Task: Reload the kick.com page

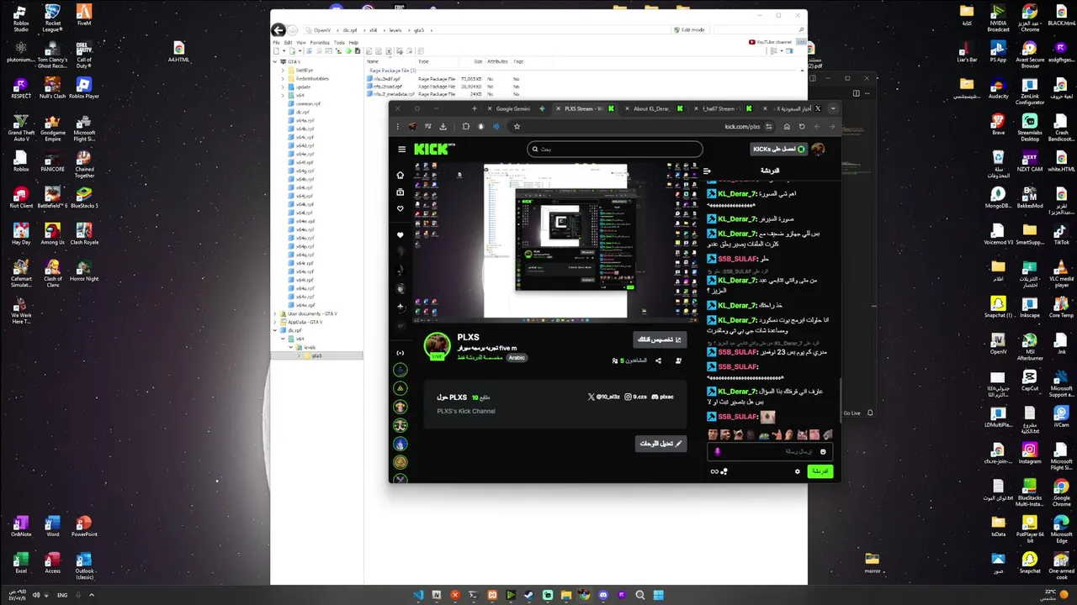Action: 802,127
